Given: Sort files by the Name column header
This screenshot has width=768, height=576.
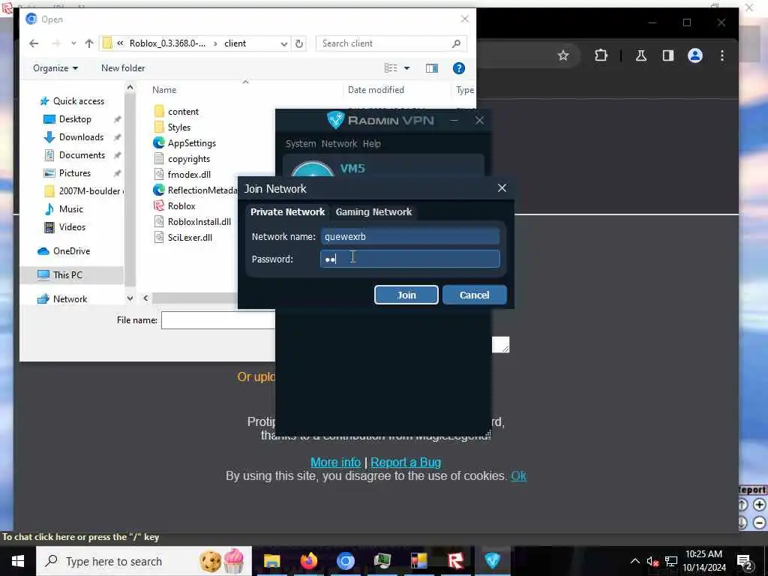Looking at the screenshot, I should point(164,90).
